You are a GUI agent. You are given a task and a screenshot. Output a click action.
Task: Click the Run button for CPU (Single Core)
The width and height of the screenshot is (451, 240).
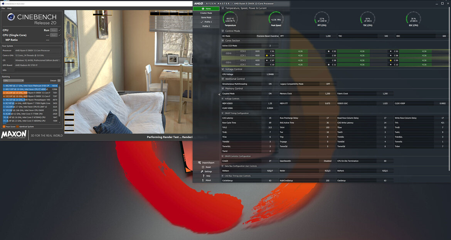click(54, 35)
